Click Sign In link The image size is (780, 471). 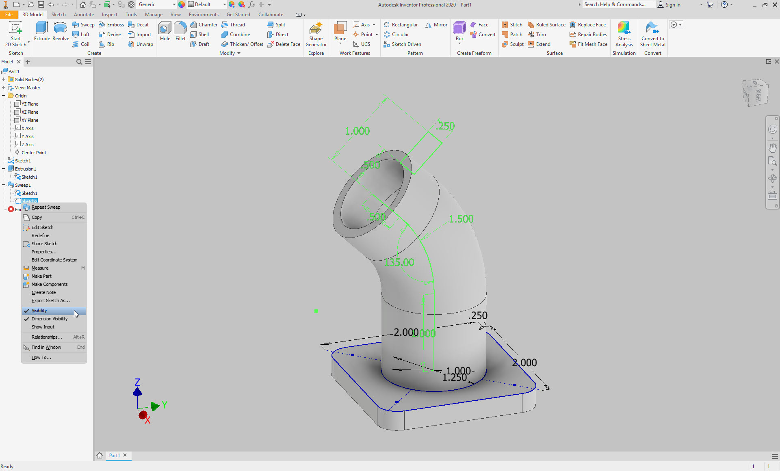coord(673,4)
